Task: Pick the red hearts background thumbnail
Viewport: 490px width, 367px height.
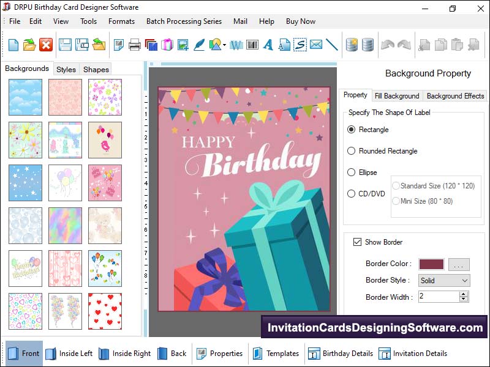Action: click(x=105, y=311)
